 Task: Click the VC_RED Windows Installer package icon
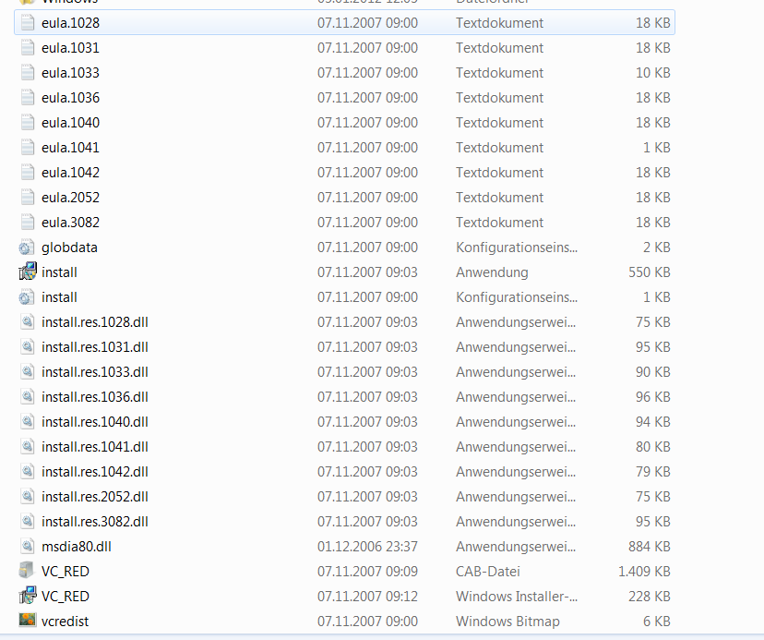pyautogui.click(x=28, y=596)
